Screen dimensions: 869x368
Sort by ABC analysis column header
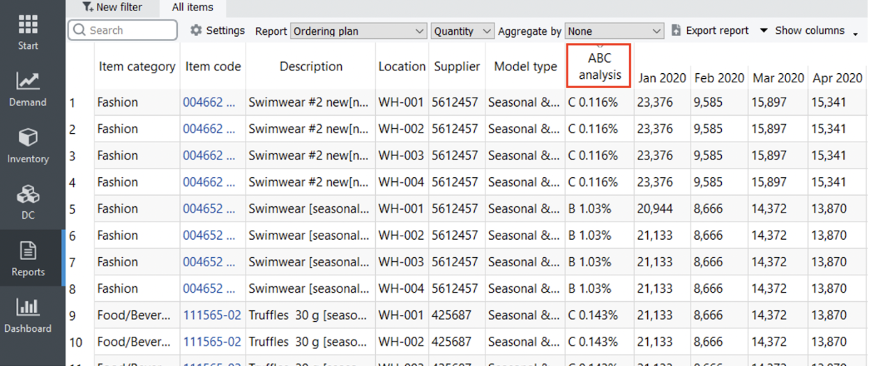pyautogui.click(x=599, y=66)
